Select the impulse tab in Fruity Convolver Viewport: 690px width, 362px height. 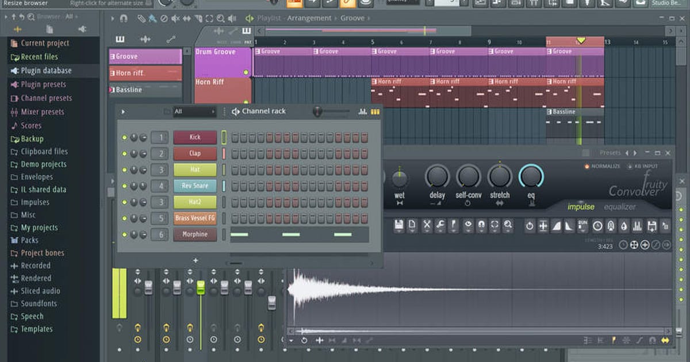(x=581, y=206)
